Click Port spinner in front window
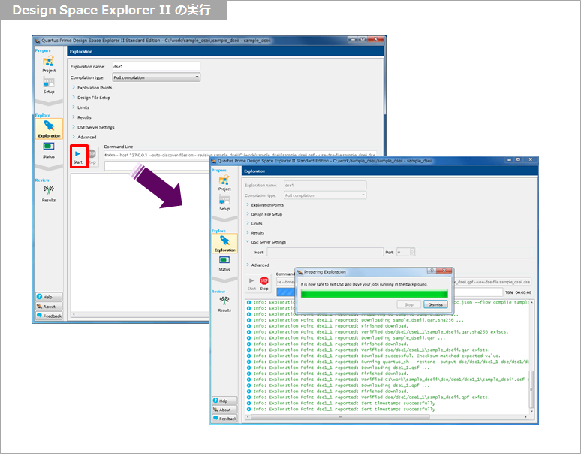This screenshot has height=454, width=581. point(405,252)
